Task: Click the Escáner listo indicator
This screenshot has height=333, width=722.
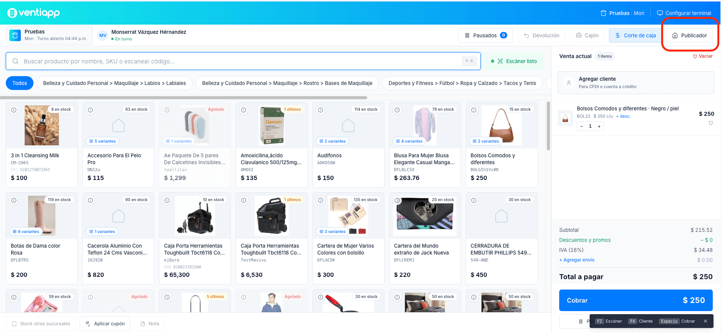Action: tap(513, 61)
